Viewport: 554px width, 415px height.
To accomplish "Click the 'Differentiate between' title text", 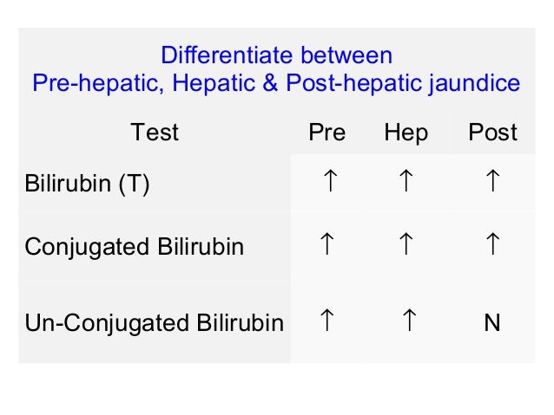I will pos(277,55).
